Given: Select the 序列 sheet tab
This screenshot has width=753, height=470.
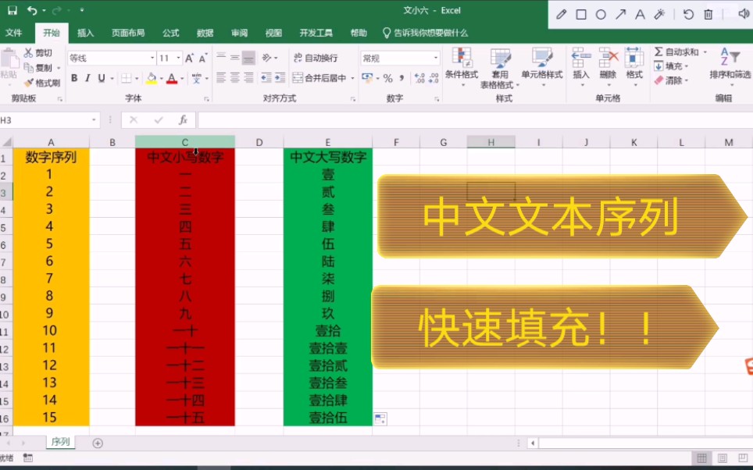Looking at the screenshot, I should pyautogui.click(x=60, y=441).
